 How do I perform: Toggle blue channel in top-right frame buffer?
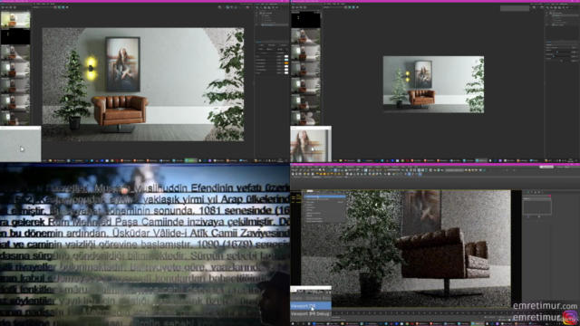(x=353, y=7)
